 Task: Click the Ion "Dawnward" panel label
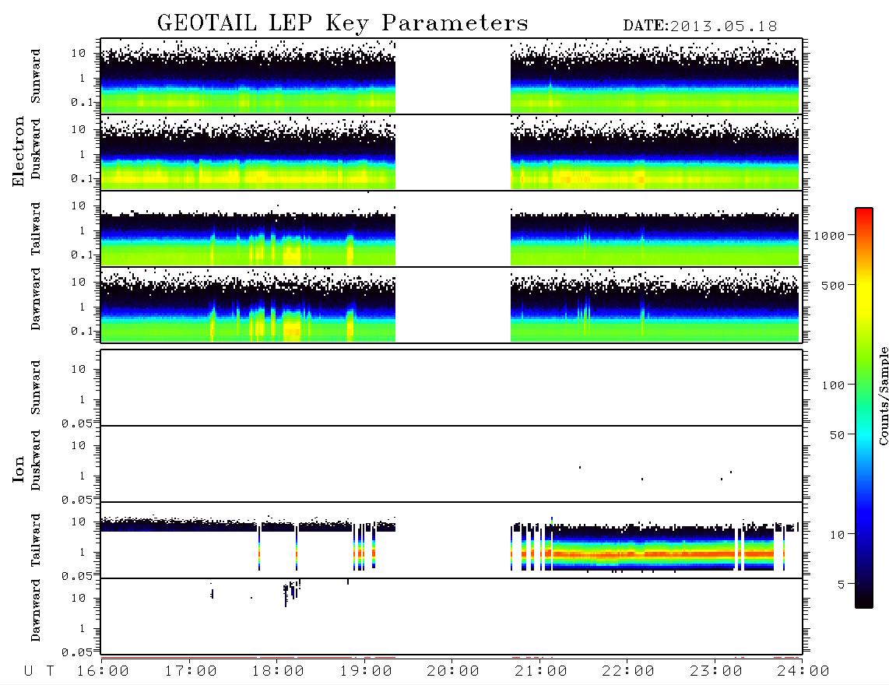[x=36, y=610]
